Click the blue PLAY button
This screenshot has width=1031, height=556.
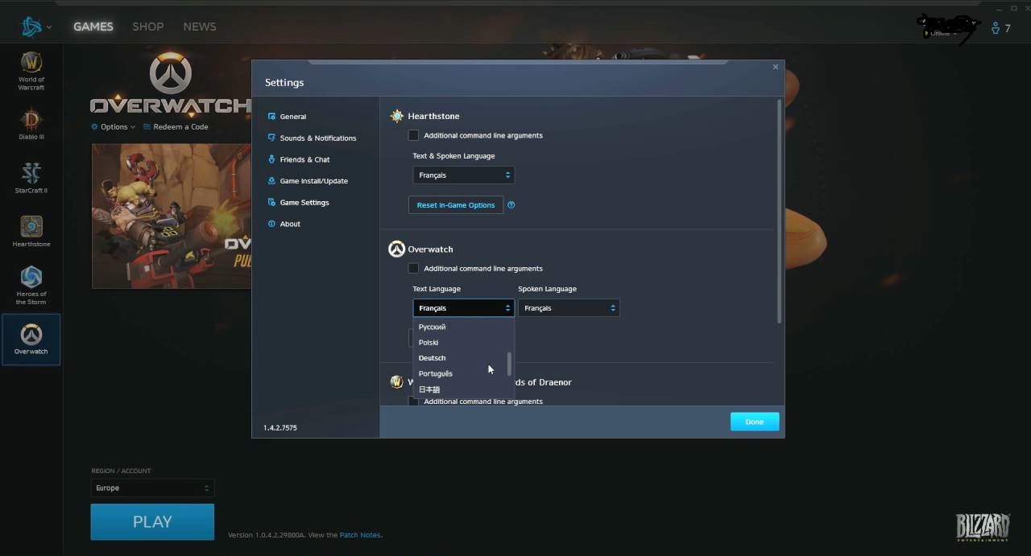[152, 522]
